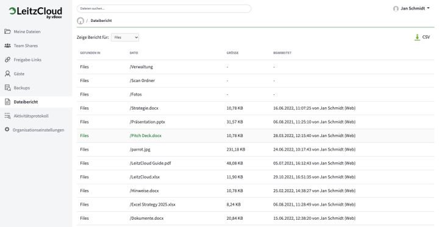The width and height of the screenshot is (439, 227).
Task: Open /Dokumente.docx file
Action: click(147, 218)
